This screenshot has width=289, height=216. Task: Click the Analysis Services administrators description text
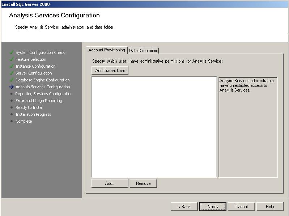pyautogui.click(x=246, y=85)
